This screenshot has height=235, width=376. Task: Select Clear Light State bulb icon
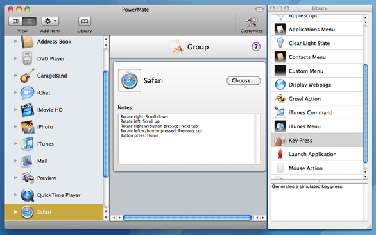tap(280, 43)
